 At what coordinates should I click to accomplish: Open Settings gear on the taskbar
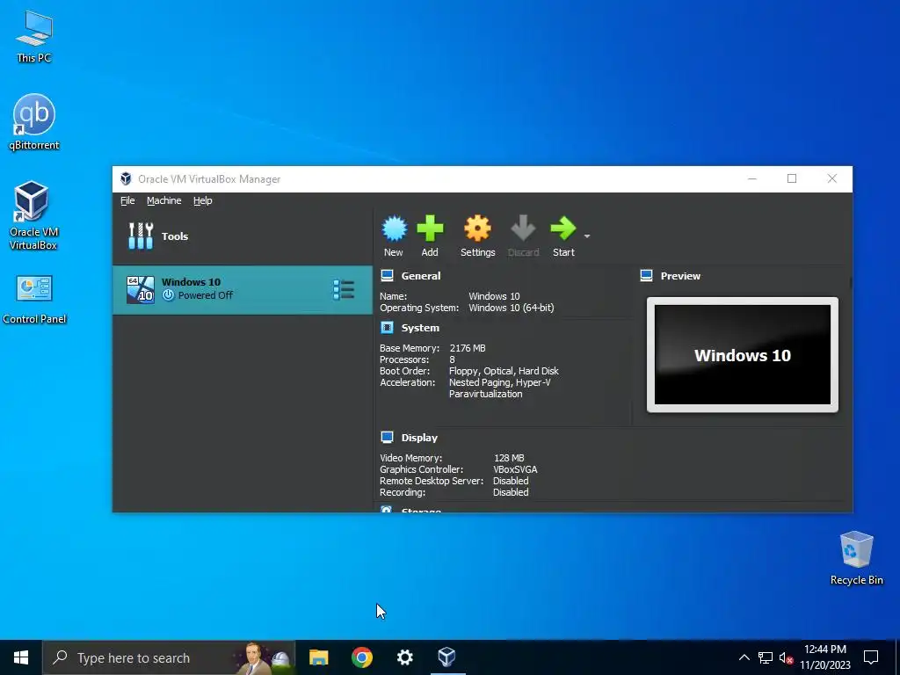404,657
